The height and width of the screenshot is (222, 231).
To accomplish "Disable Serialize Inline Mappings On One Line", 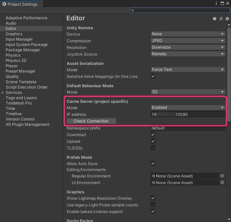I will pyautogui.click(x=153, y=76).
